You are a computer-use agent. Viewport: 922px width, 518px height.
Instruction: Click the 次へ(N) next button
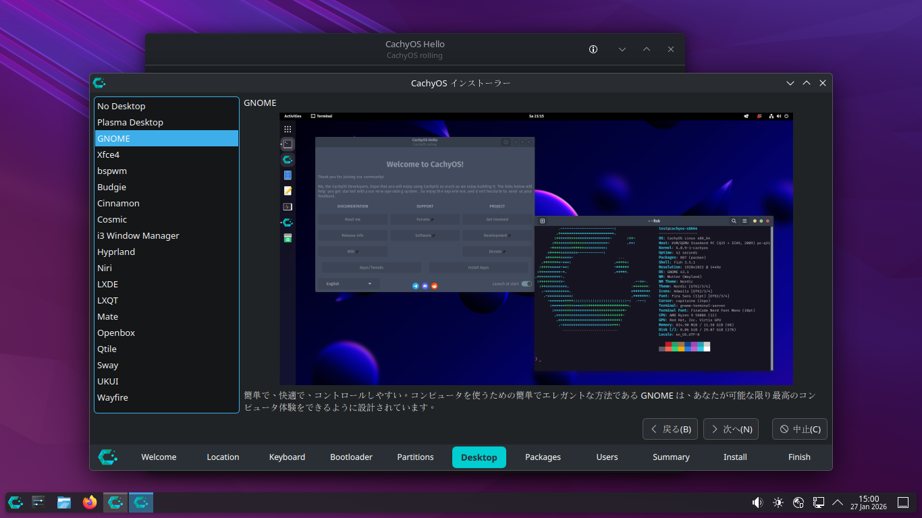point(731,429)
